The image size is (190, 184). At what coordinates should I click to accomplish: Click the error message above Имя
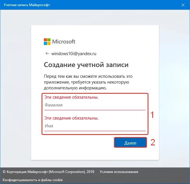coord(71,118)
